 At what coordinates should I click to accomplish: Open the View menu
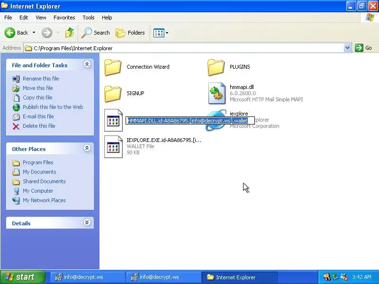click(x=41, y=18)
